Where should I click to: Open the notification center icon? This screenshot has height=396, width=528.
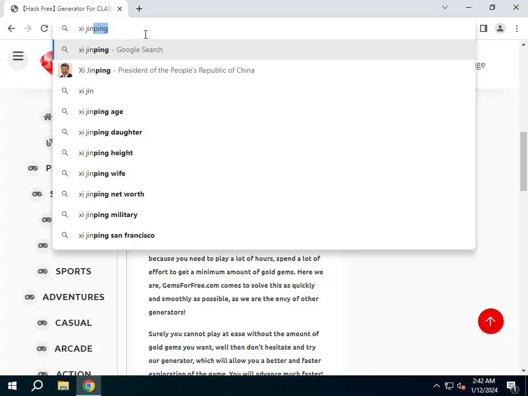coord(512,386)
